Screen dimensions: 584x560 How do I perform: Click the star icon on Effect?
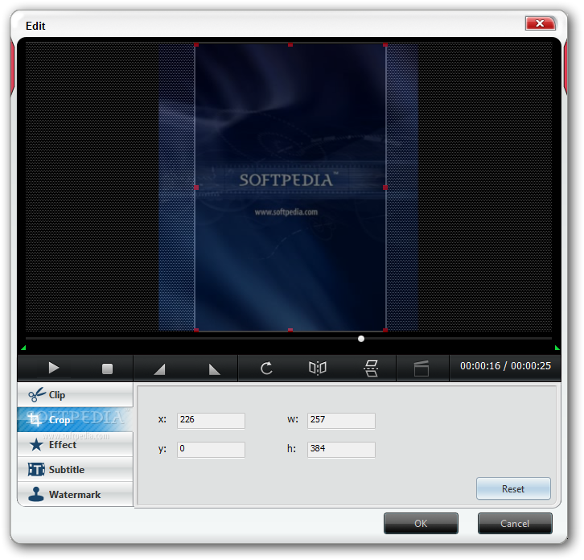36,444
